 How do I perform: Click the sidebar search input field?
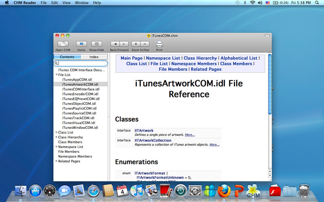(81, 63)
